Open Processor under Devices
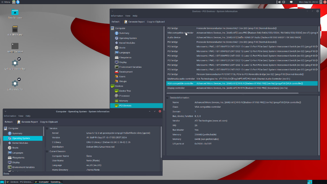Image resolution: width=327 pixels, height=184 pixels. 124,96
